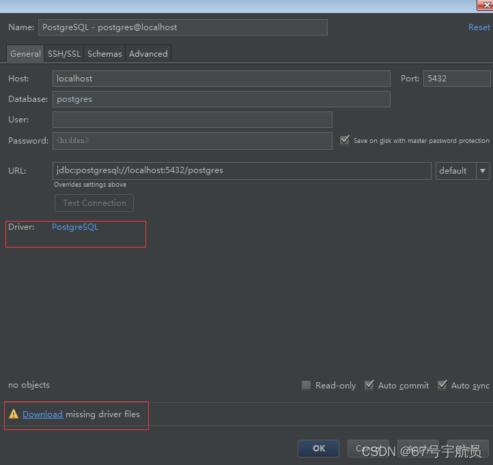This screenshot has width=493, height=465.
Task: Confirm with the OK button
Action: pos(318,449)
